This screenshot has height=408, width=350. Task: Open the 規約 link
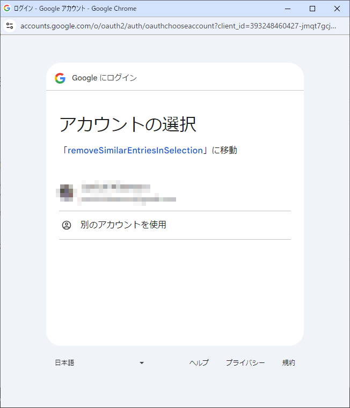(x=288, y=363)
